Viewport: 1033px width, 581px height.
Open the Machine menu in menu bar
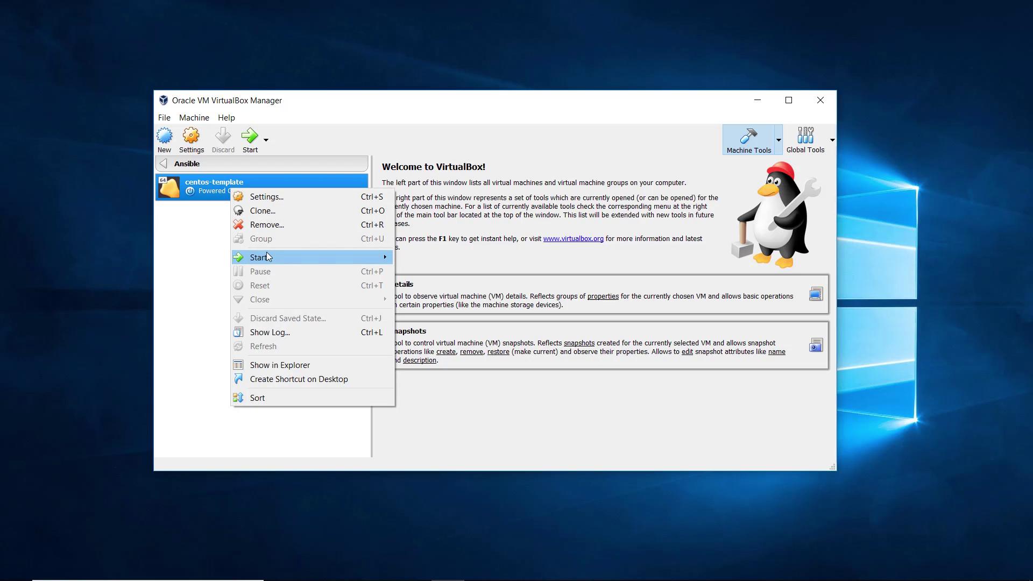tap(194, 118)
